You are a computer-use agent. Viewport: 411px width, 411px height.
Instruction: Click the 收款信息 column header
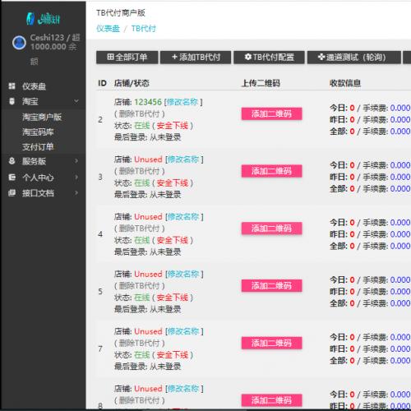click(345, 83)
